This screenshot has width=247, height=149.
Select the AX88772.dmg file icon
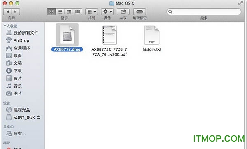pos(67,35)
